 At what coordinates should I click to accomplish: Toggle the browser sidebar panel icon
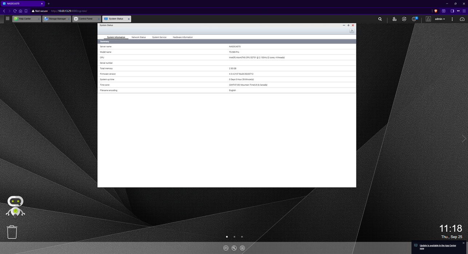pyautogui.click(x=452, y=11)
